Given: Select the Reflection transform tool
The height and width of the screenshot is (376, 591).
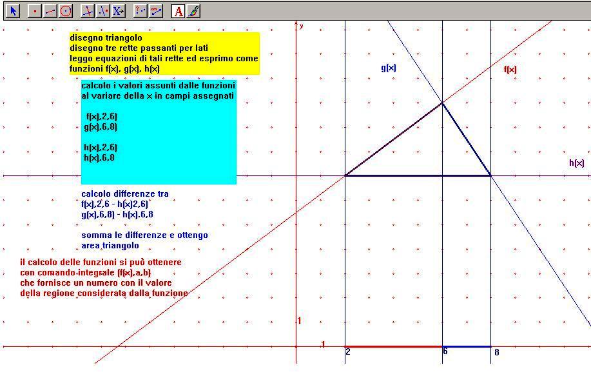Looking at the screenshot, I should click(x=103, y=11).
